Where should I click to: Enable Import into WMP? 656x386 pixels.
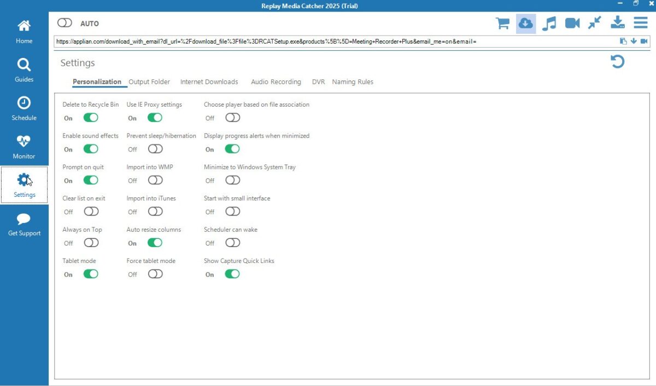click(155, 180)
